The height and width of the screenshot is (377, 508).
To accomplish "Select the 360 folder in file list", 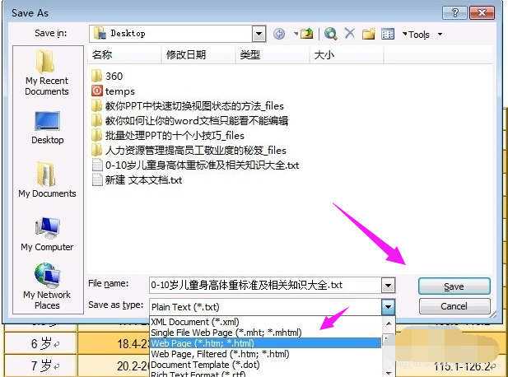I will click(114, 77).
